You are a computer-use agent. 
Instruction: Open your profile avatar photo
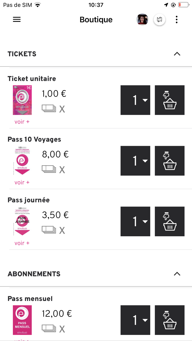click(142, 19)
